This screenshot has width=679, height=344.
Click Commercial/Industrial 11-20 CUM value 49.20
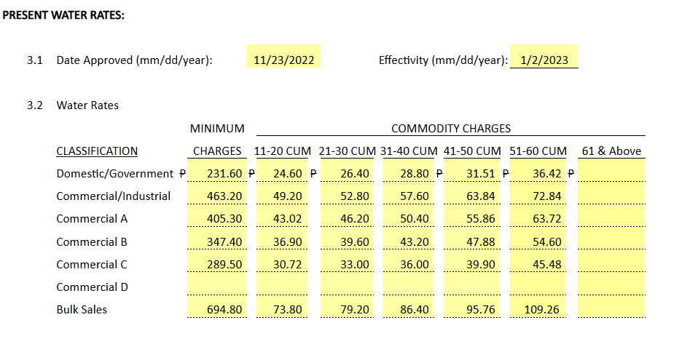(x=282, y=193)
